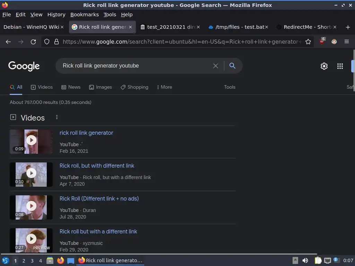Open 'Rick roll but with a different link'
Image resolution: width=355 pixels, height=266 pixels.
pyautogui.click(x=98, y=231)
